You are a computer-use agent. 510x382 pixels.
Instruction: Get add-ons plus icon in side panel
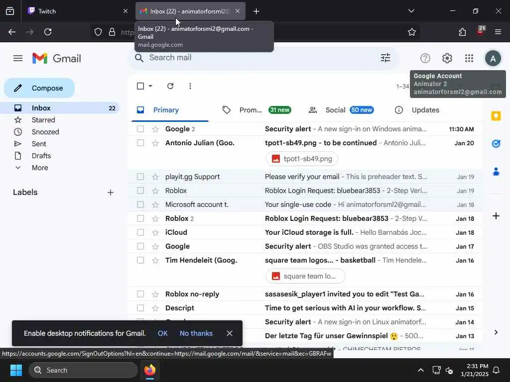pyautogui.click(x=496, y=216)
